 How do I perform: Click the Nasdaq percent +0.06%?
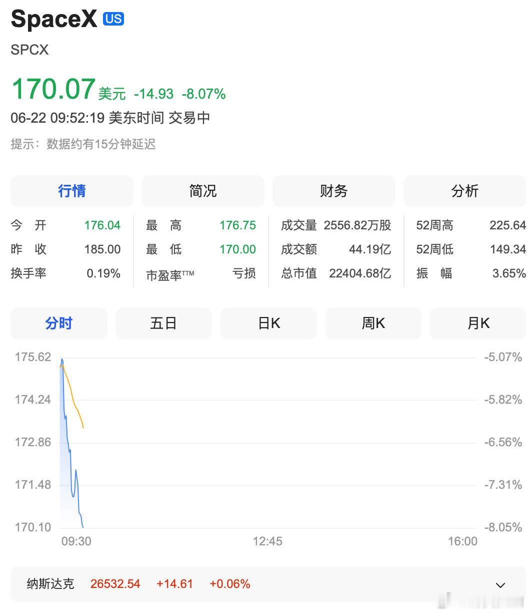[229, 584]
